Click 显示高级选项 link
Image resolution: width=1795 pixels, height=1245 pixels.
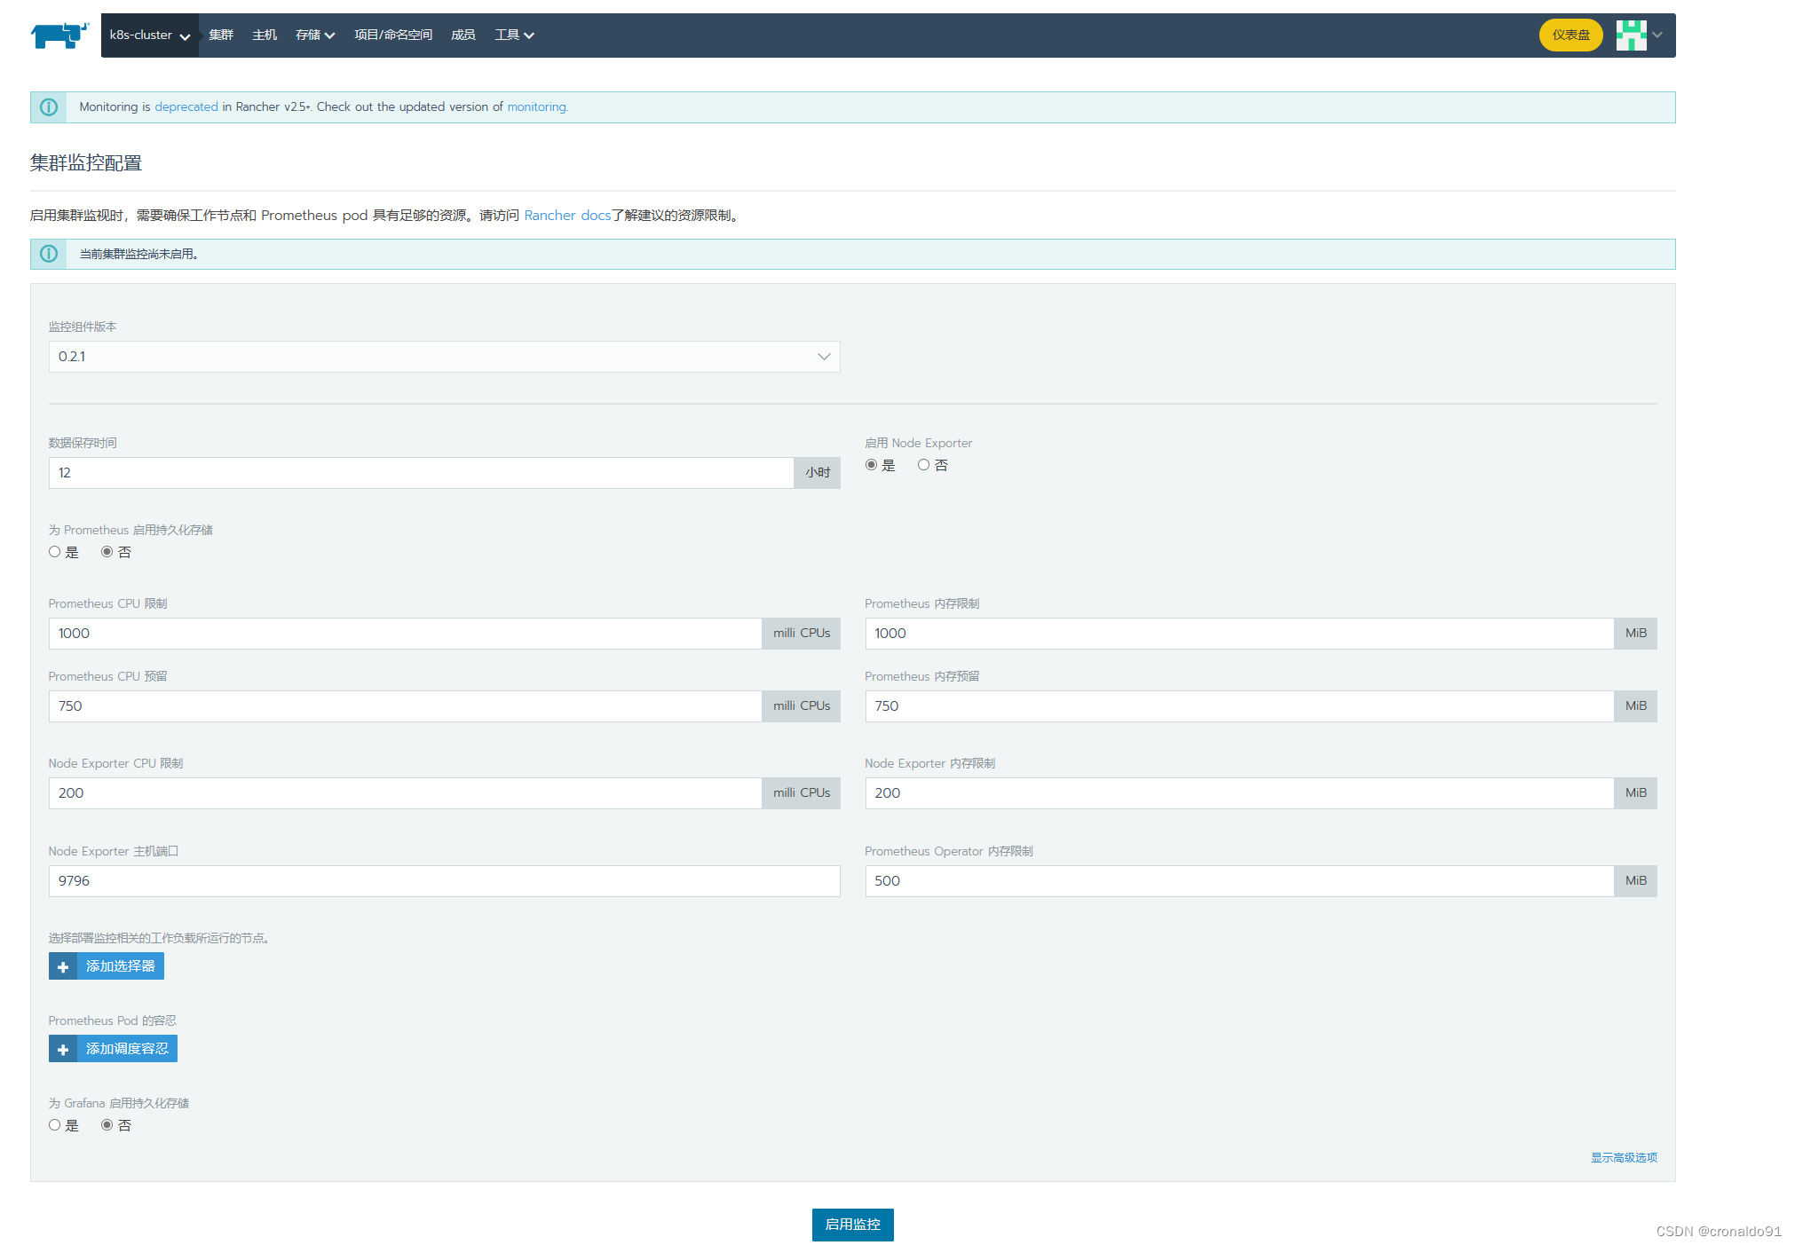coord(1623,1157)
